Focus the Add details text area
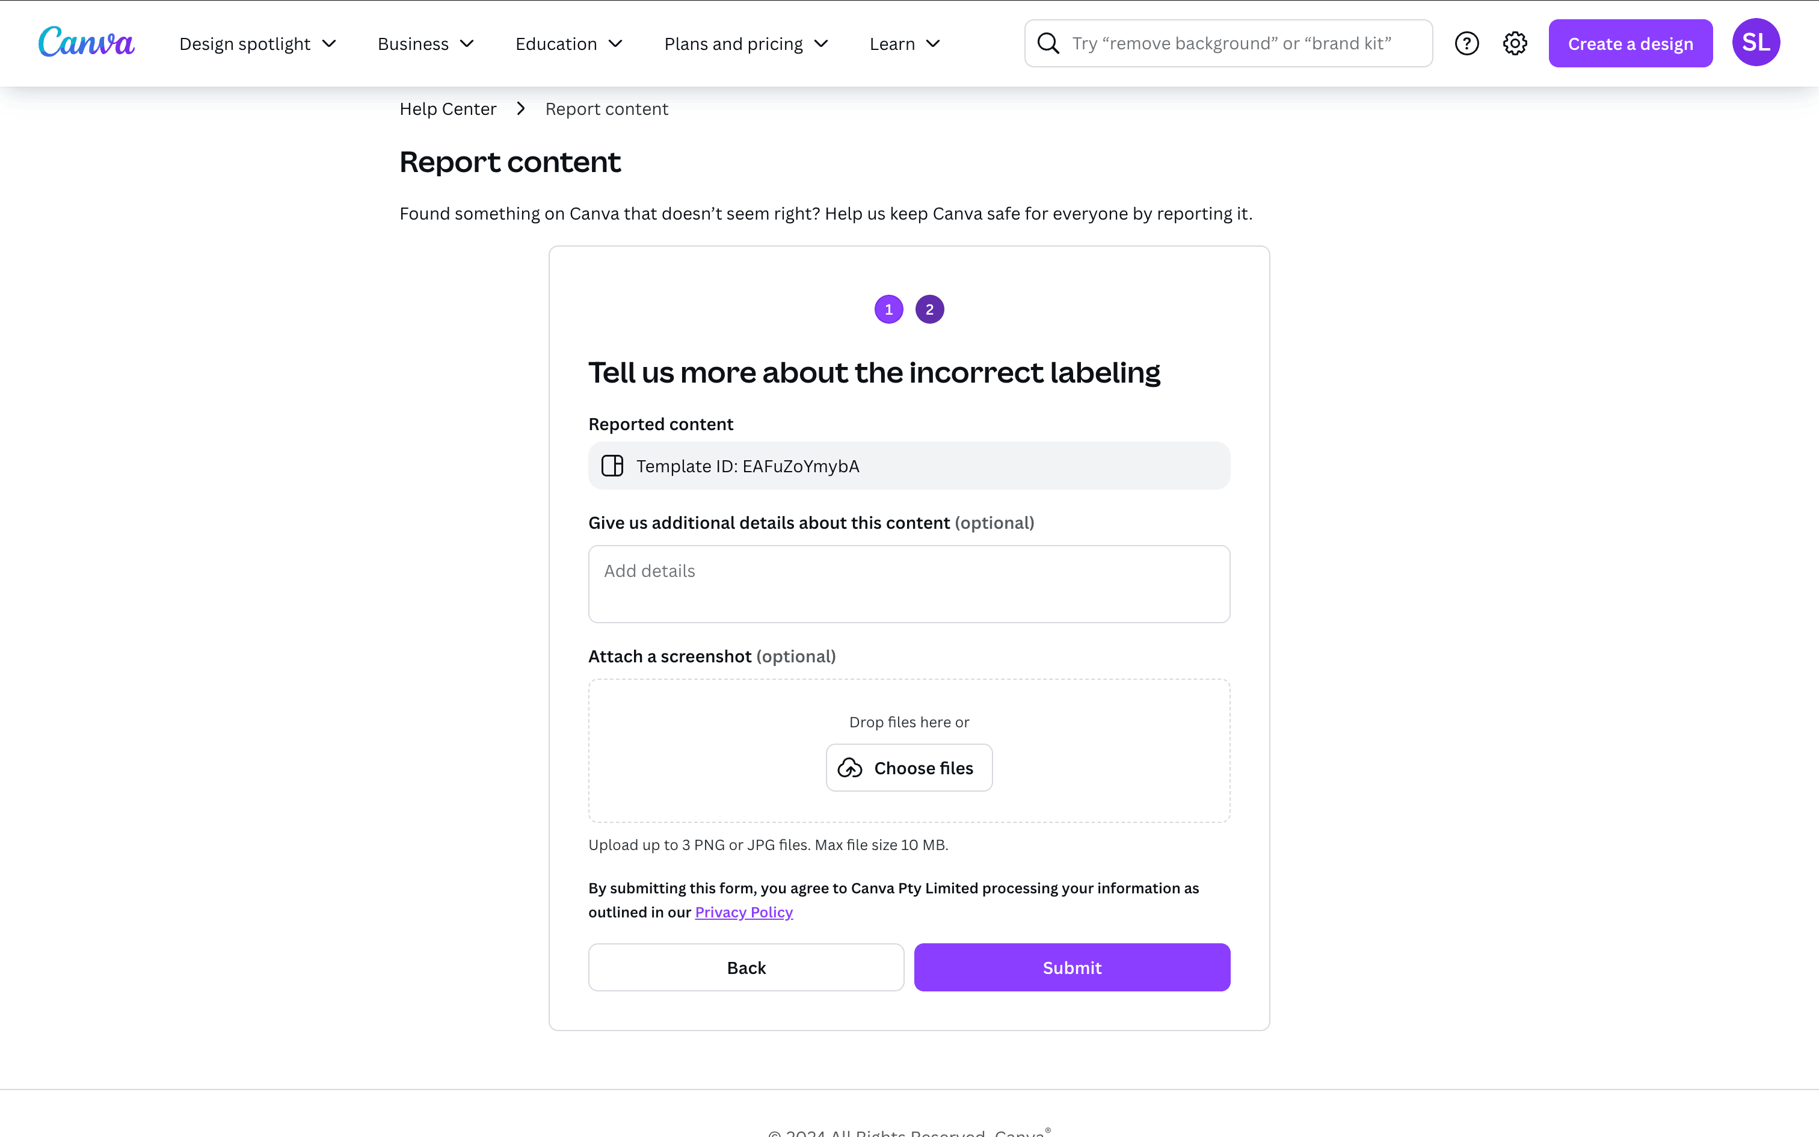This screenshot has width=1819, height=1137. click(909, 584)
